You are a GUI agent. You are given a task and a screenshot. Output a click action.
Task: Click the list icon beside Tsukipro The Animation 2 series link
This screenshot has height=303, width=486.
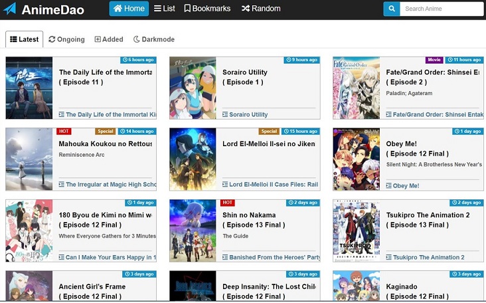(388, 257)
